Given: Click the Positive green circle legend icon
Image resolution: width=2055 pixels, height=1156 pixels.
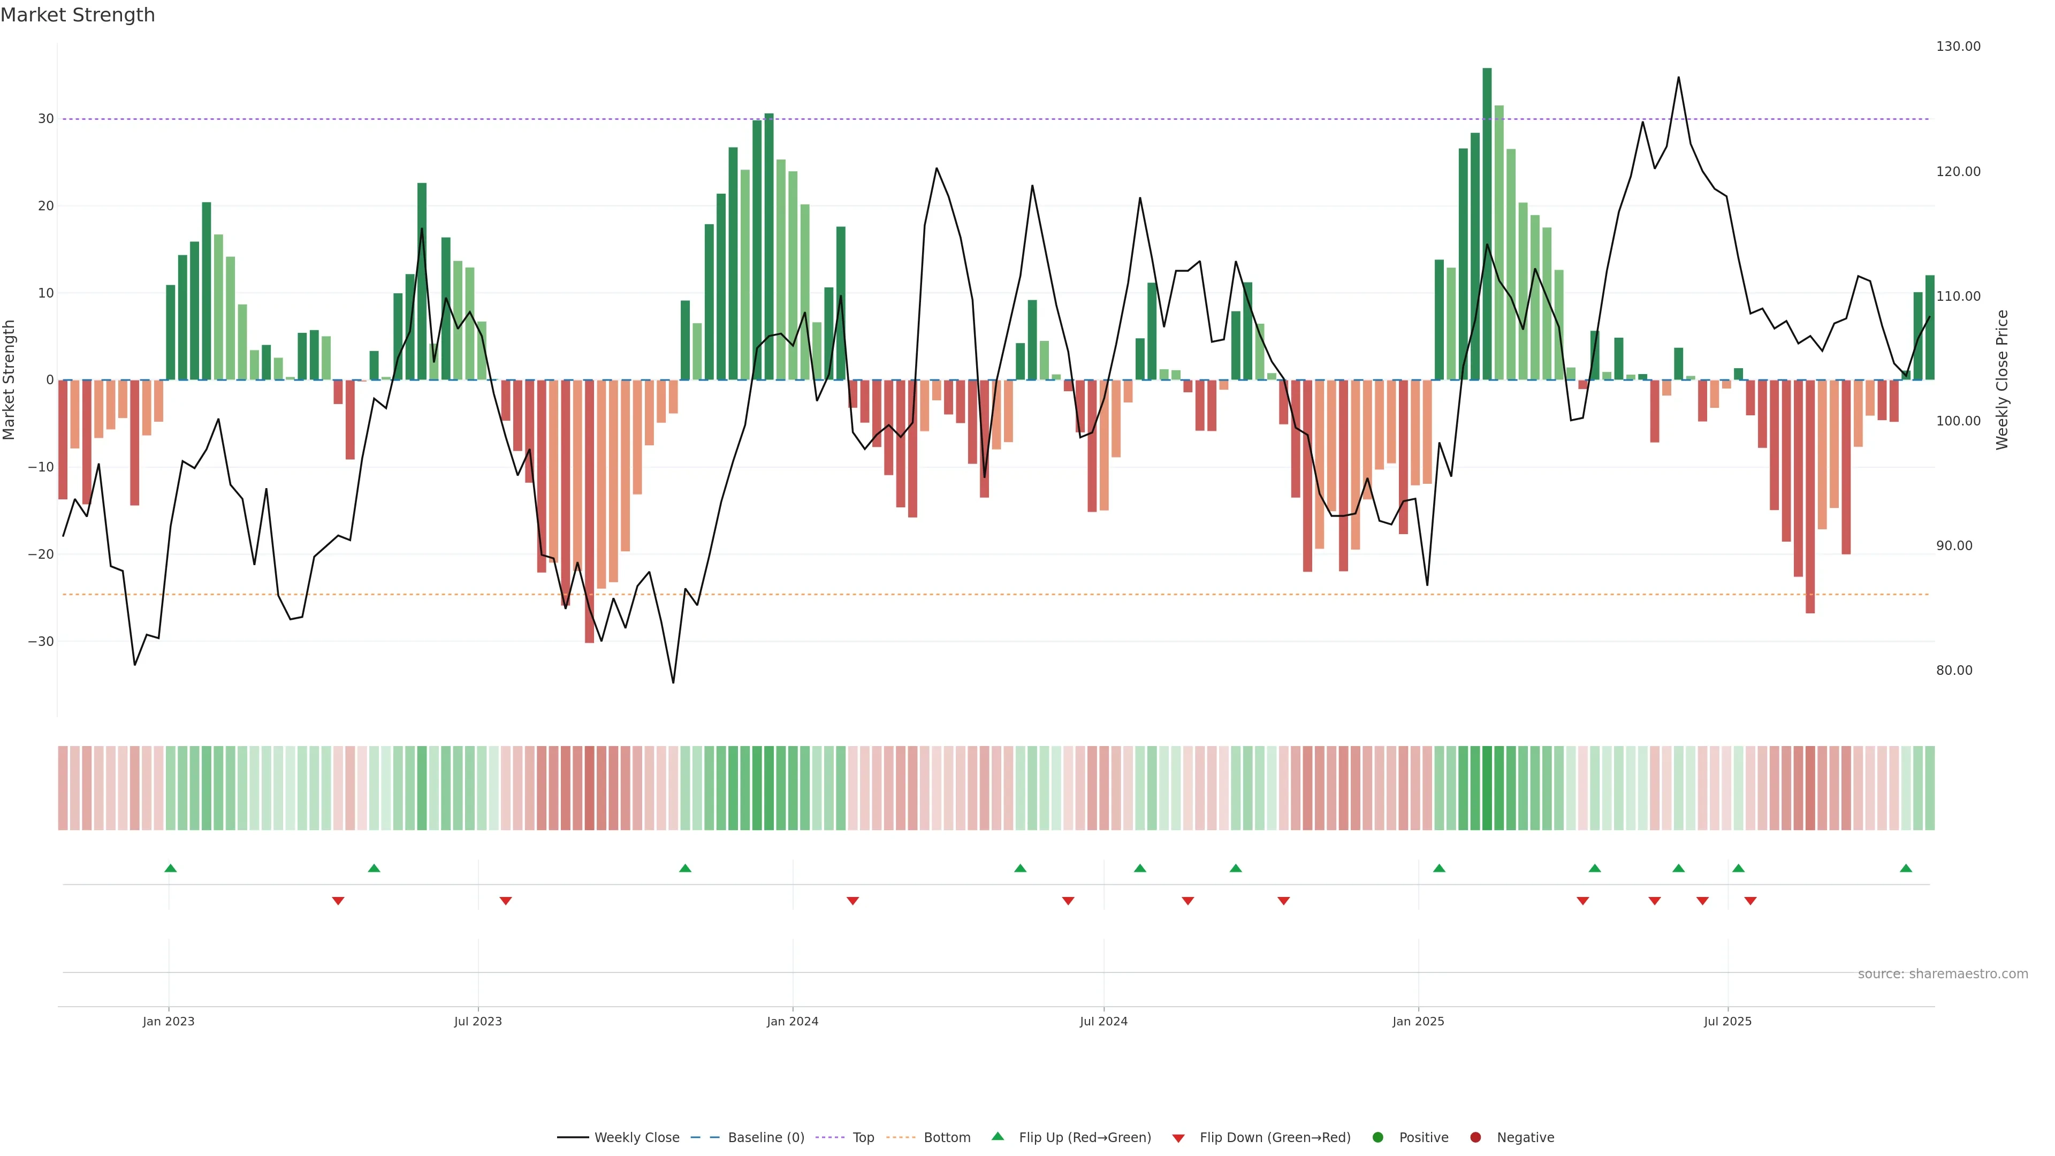Looking at the screenshot, I should pyautogui.click(x=1377, y=1138).
